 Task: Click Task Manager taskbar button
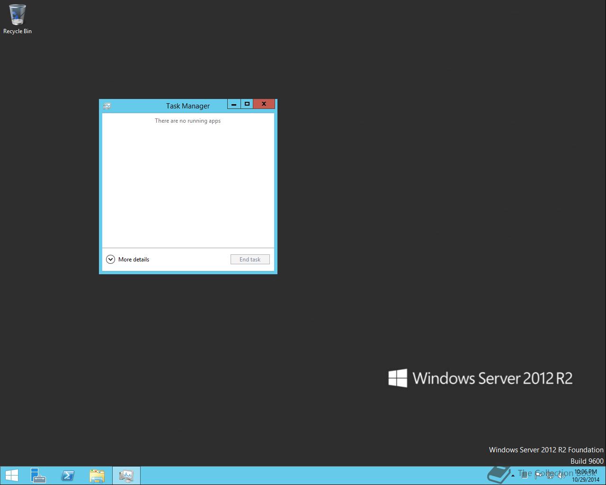(x=126, y=476)
